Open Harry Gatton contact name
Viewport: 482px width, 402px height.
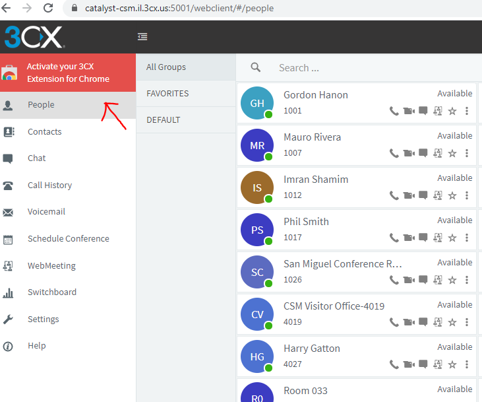(312, 349)
